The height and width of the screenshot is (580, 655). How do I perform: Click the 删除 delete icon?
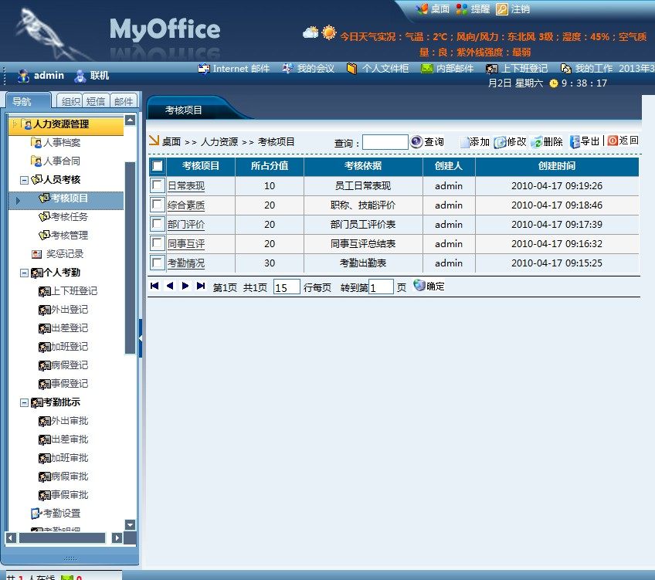536,142
